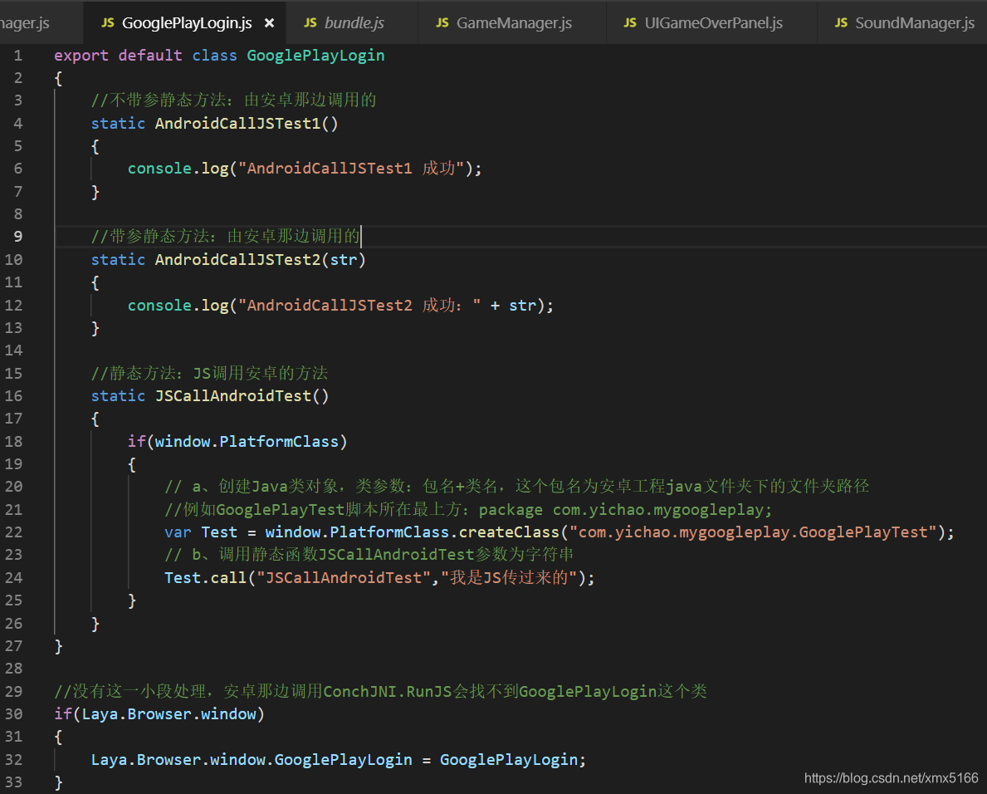Click the string "AndroidCallJSTest2 成功: "

(359, 305)
